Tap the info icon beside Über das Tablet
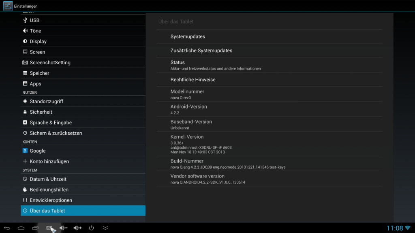The width and height of the screenshot is (415, 233). click(25, 210)
